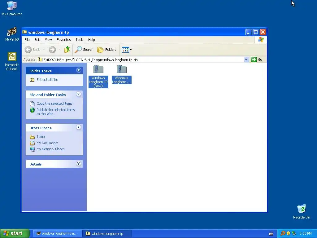Click the keyboard icon in the taskbar

coord(271,234)
